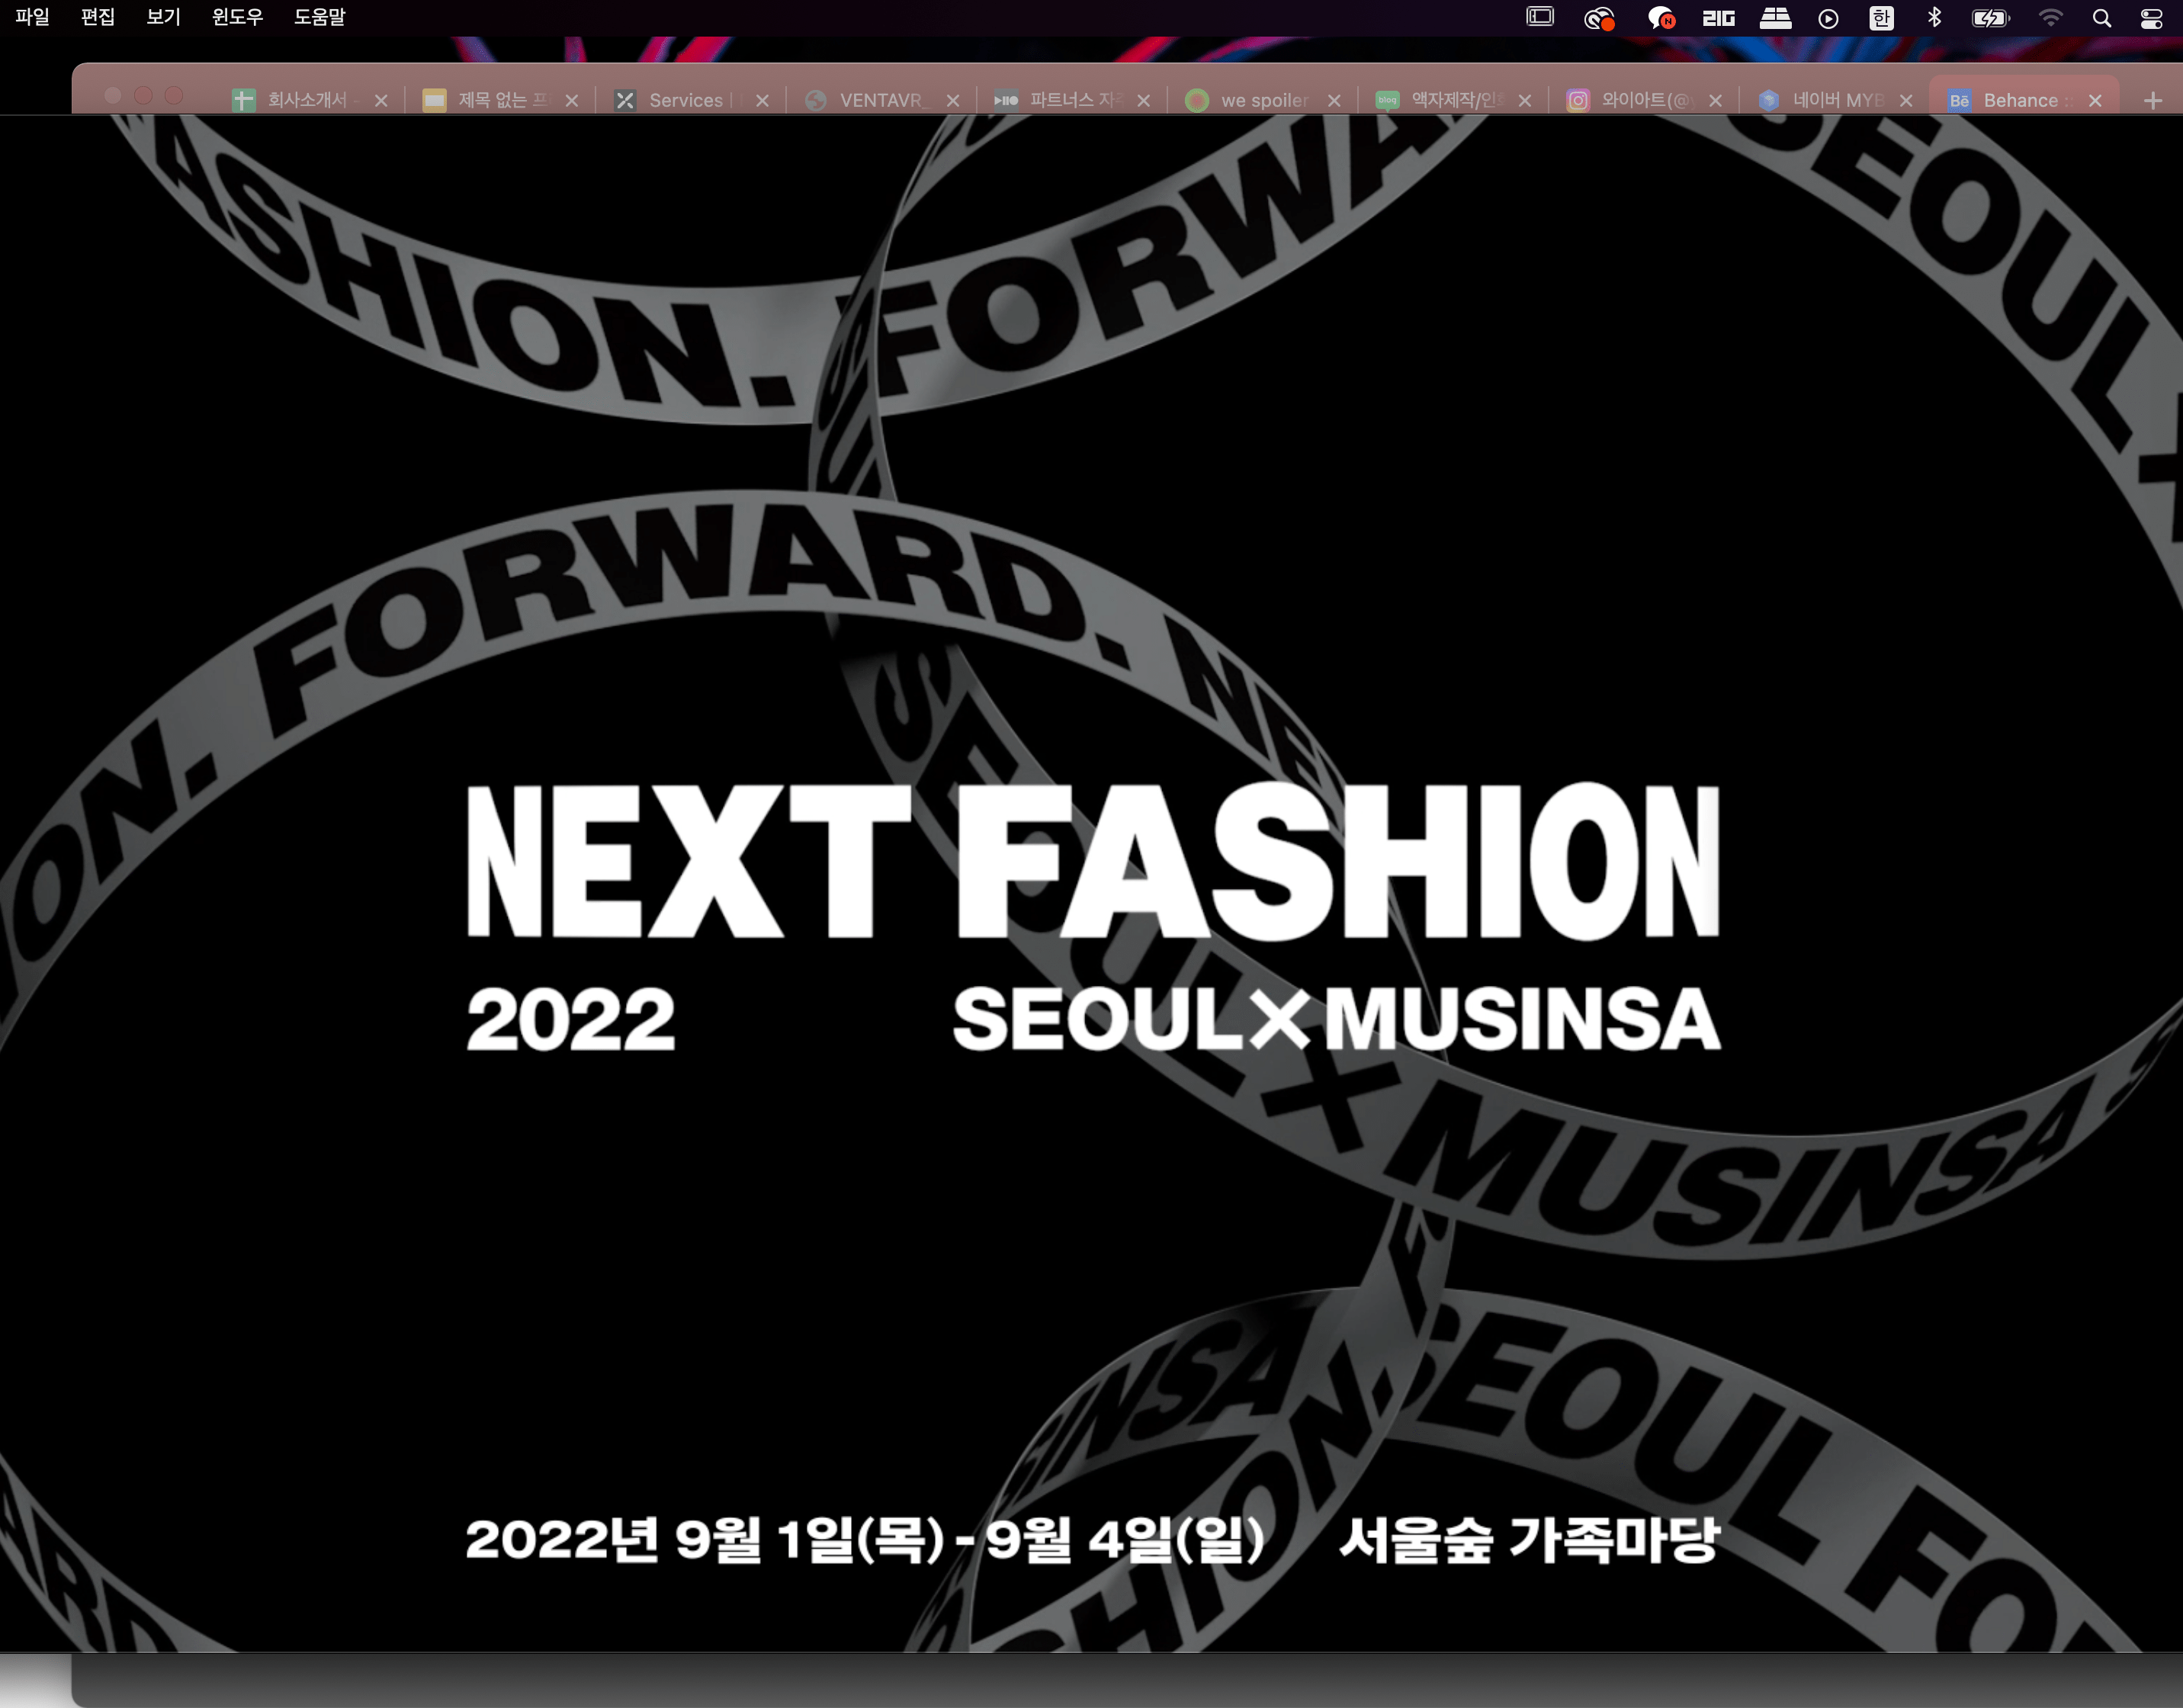2183x1708 pixels.
Task: Close the 와이아트 tab
Action: click(1716, 100)
